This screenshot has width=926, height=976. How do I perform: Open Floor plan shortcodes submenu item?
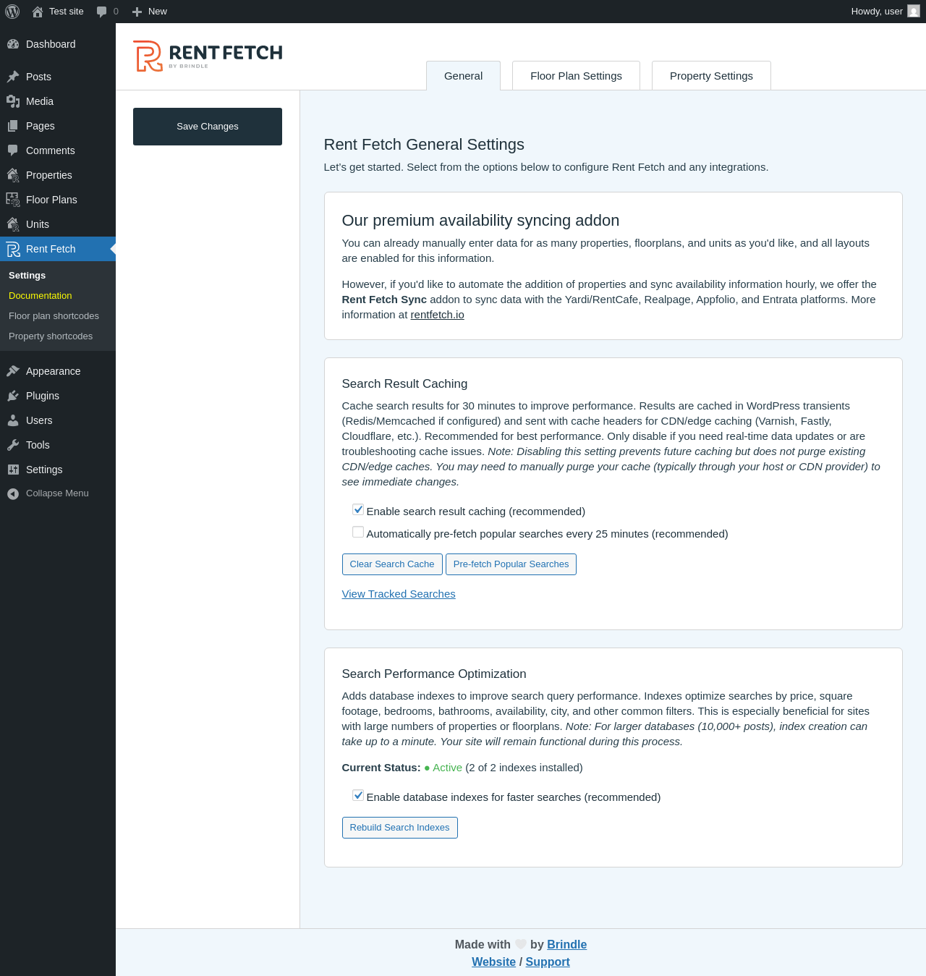click(54, 316)
